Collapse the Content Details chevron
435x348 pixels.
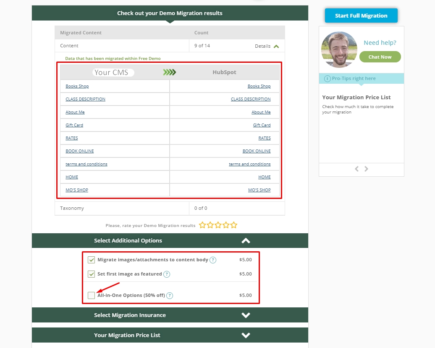point(276,46)
